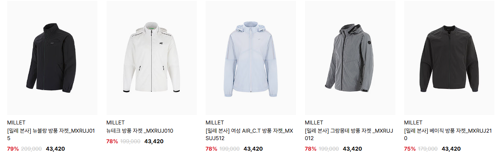This screenshot has width=498, height=162.
Task: Open the gray 그랑몽테 hooded jacket image
Action: [x=350, y=58]
